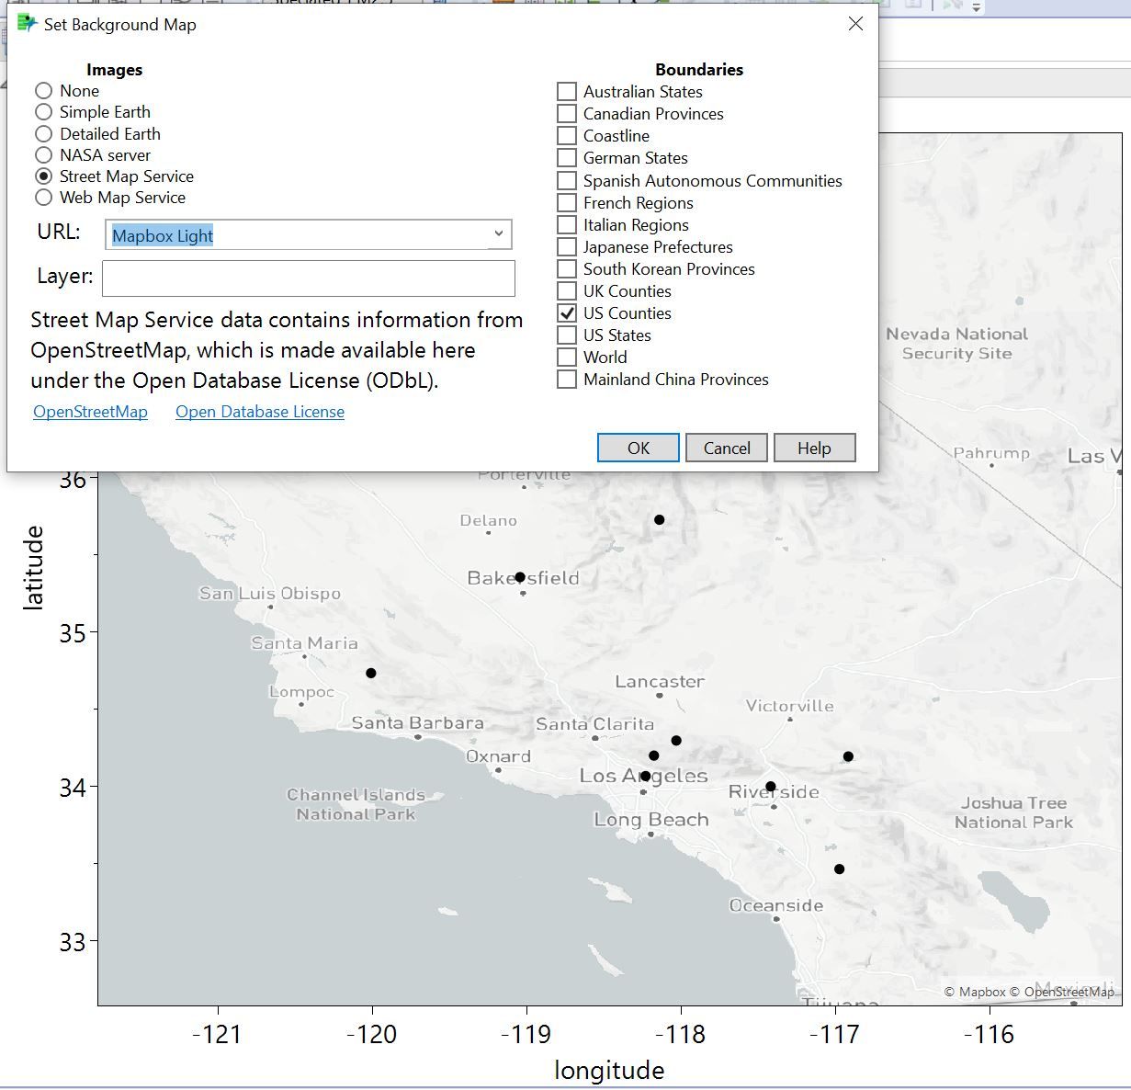
Task: Enable World boundaries
Action: point(566,357)
